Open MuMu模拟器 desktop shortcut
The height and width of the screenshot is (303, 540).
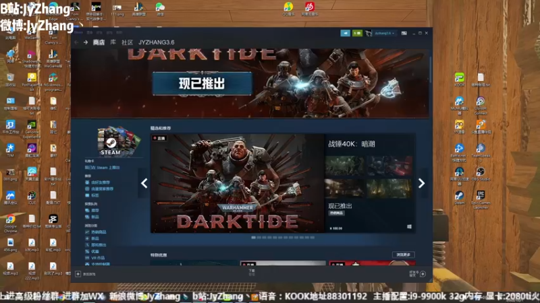click(x=459, y=106)
